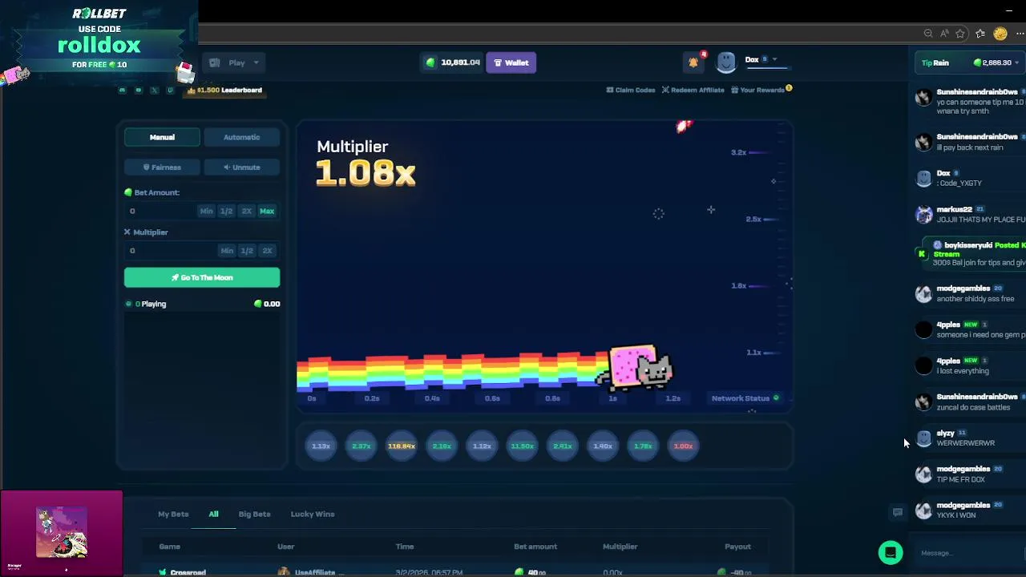Set bet amount to Min
Viewport: 1026px width, 577px height.
206,211
